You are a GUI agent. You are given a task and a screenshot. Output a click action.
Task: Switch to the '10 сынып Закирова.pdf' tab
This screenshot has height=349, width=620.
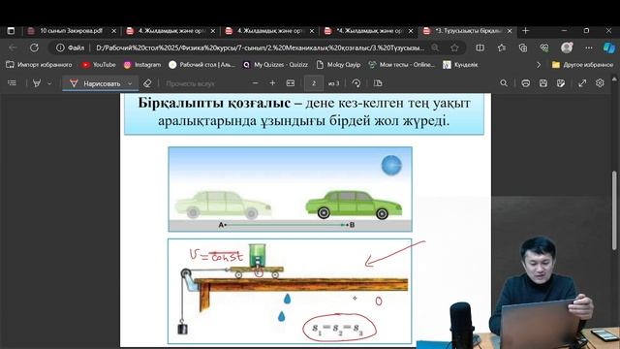pos(71,31)
